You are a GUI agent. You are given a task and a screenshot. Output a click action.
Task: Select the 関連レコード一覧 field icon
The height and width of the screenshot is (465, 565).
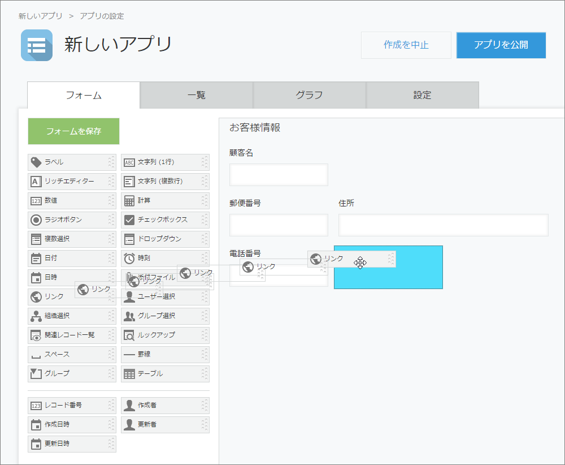click(36, 335)
